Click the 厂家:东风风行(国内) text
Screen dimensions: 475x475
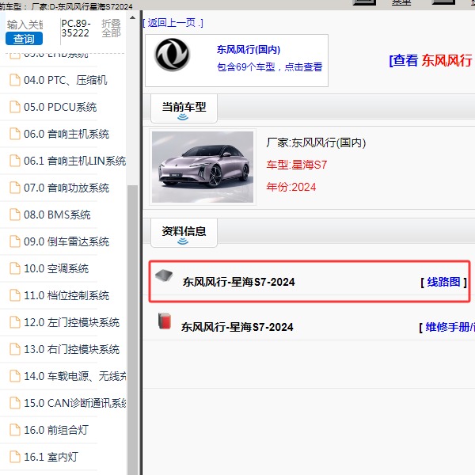316,142
